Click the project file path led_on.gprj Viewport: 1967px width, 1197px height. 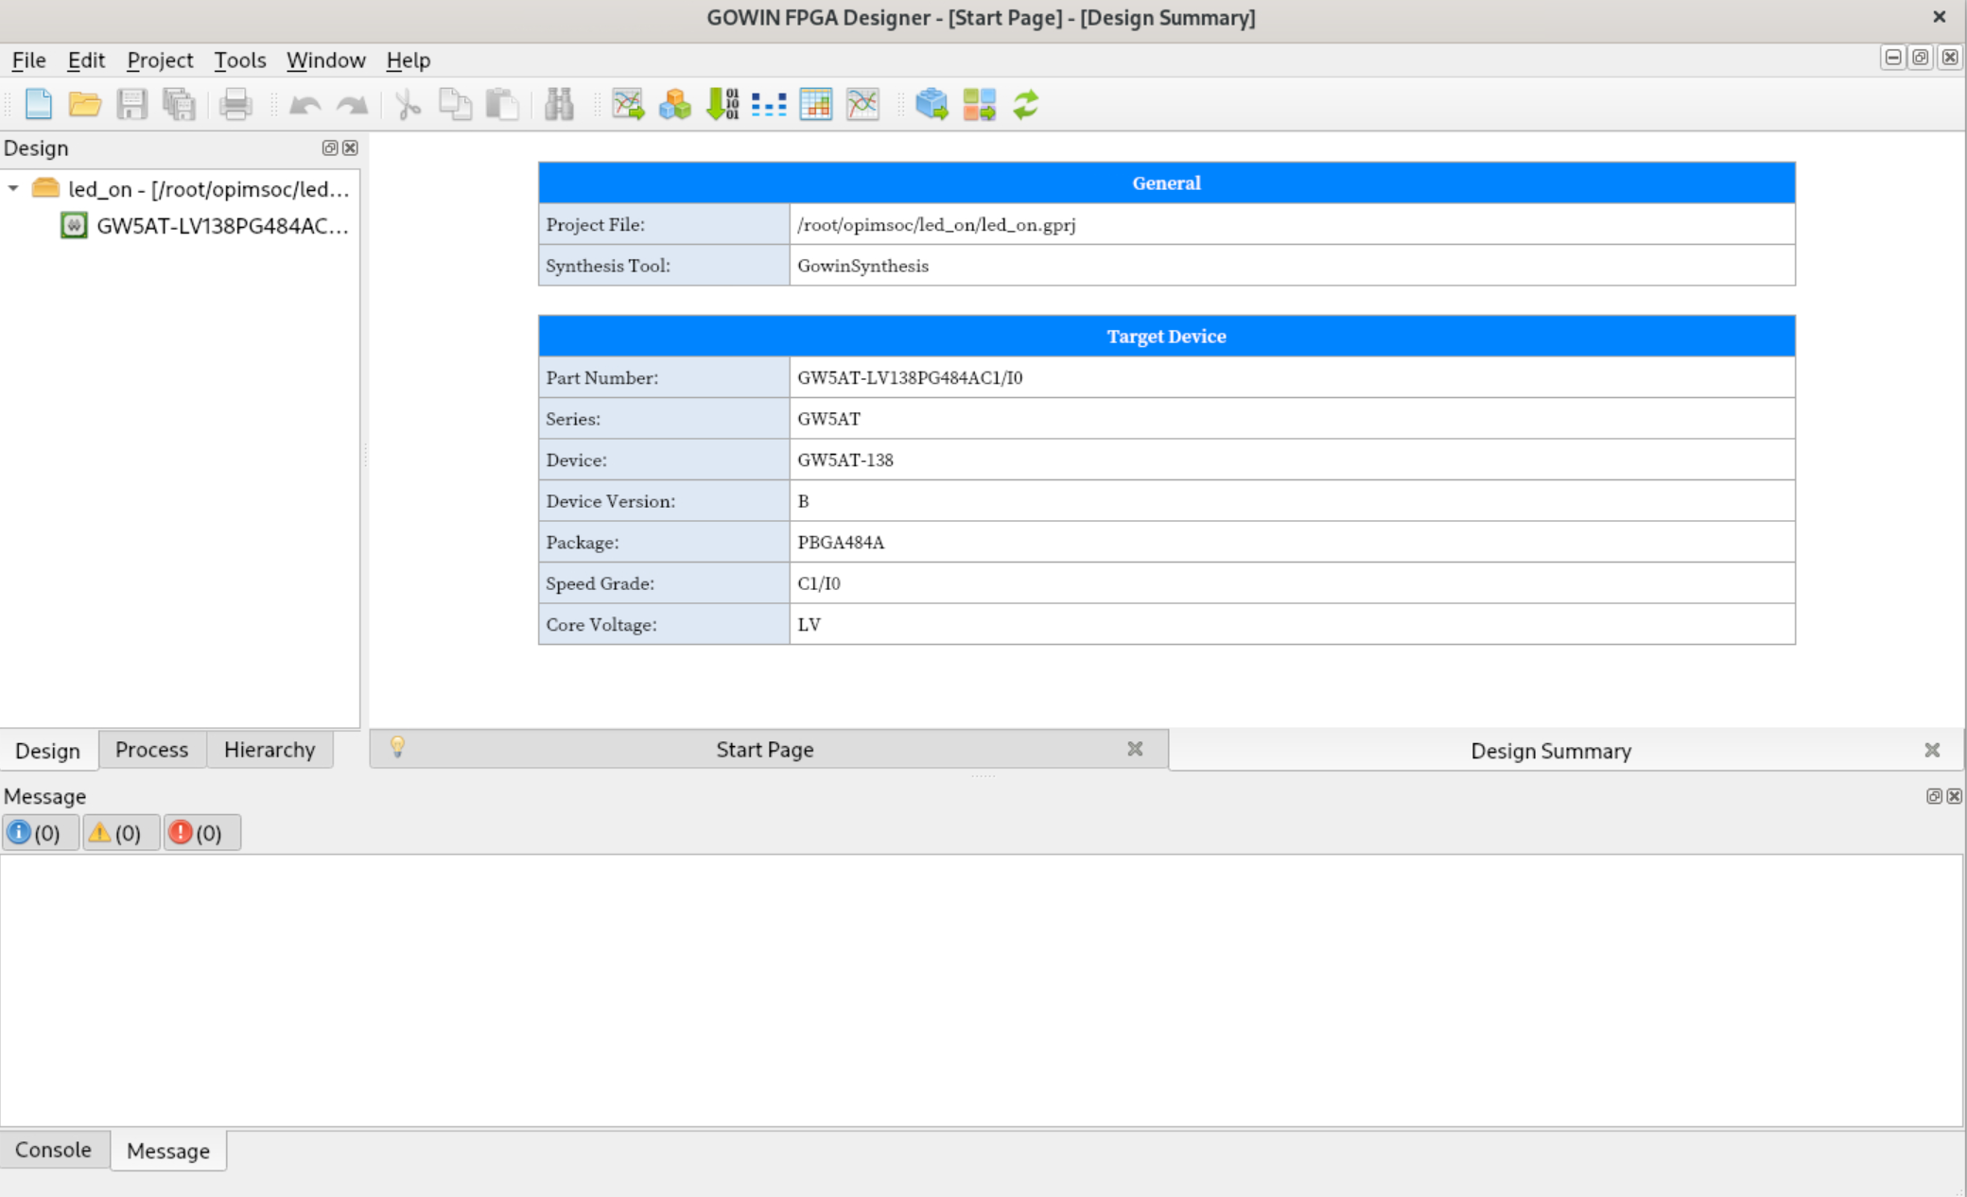click(x=935, y=224)
